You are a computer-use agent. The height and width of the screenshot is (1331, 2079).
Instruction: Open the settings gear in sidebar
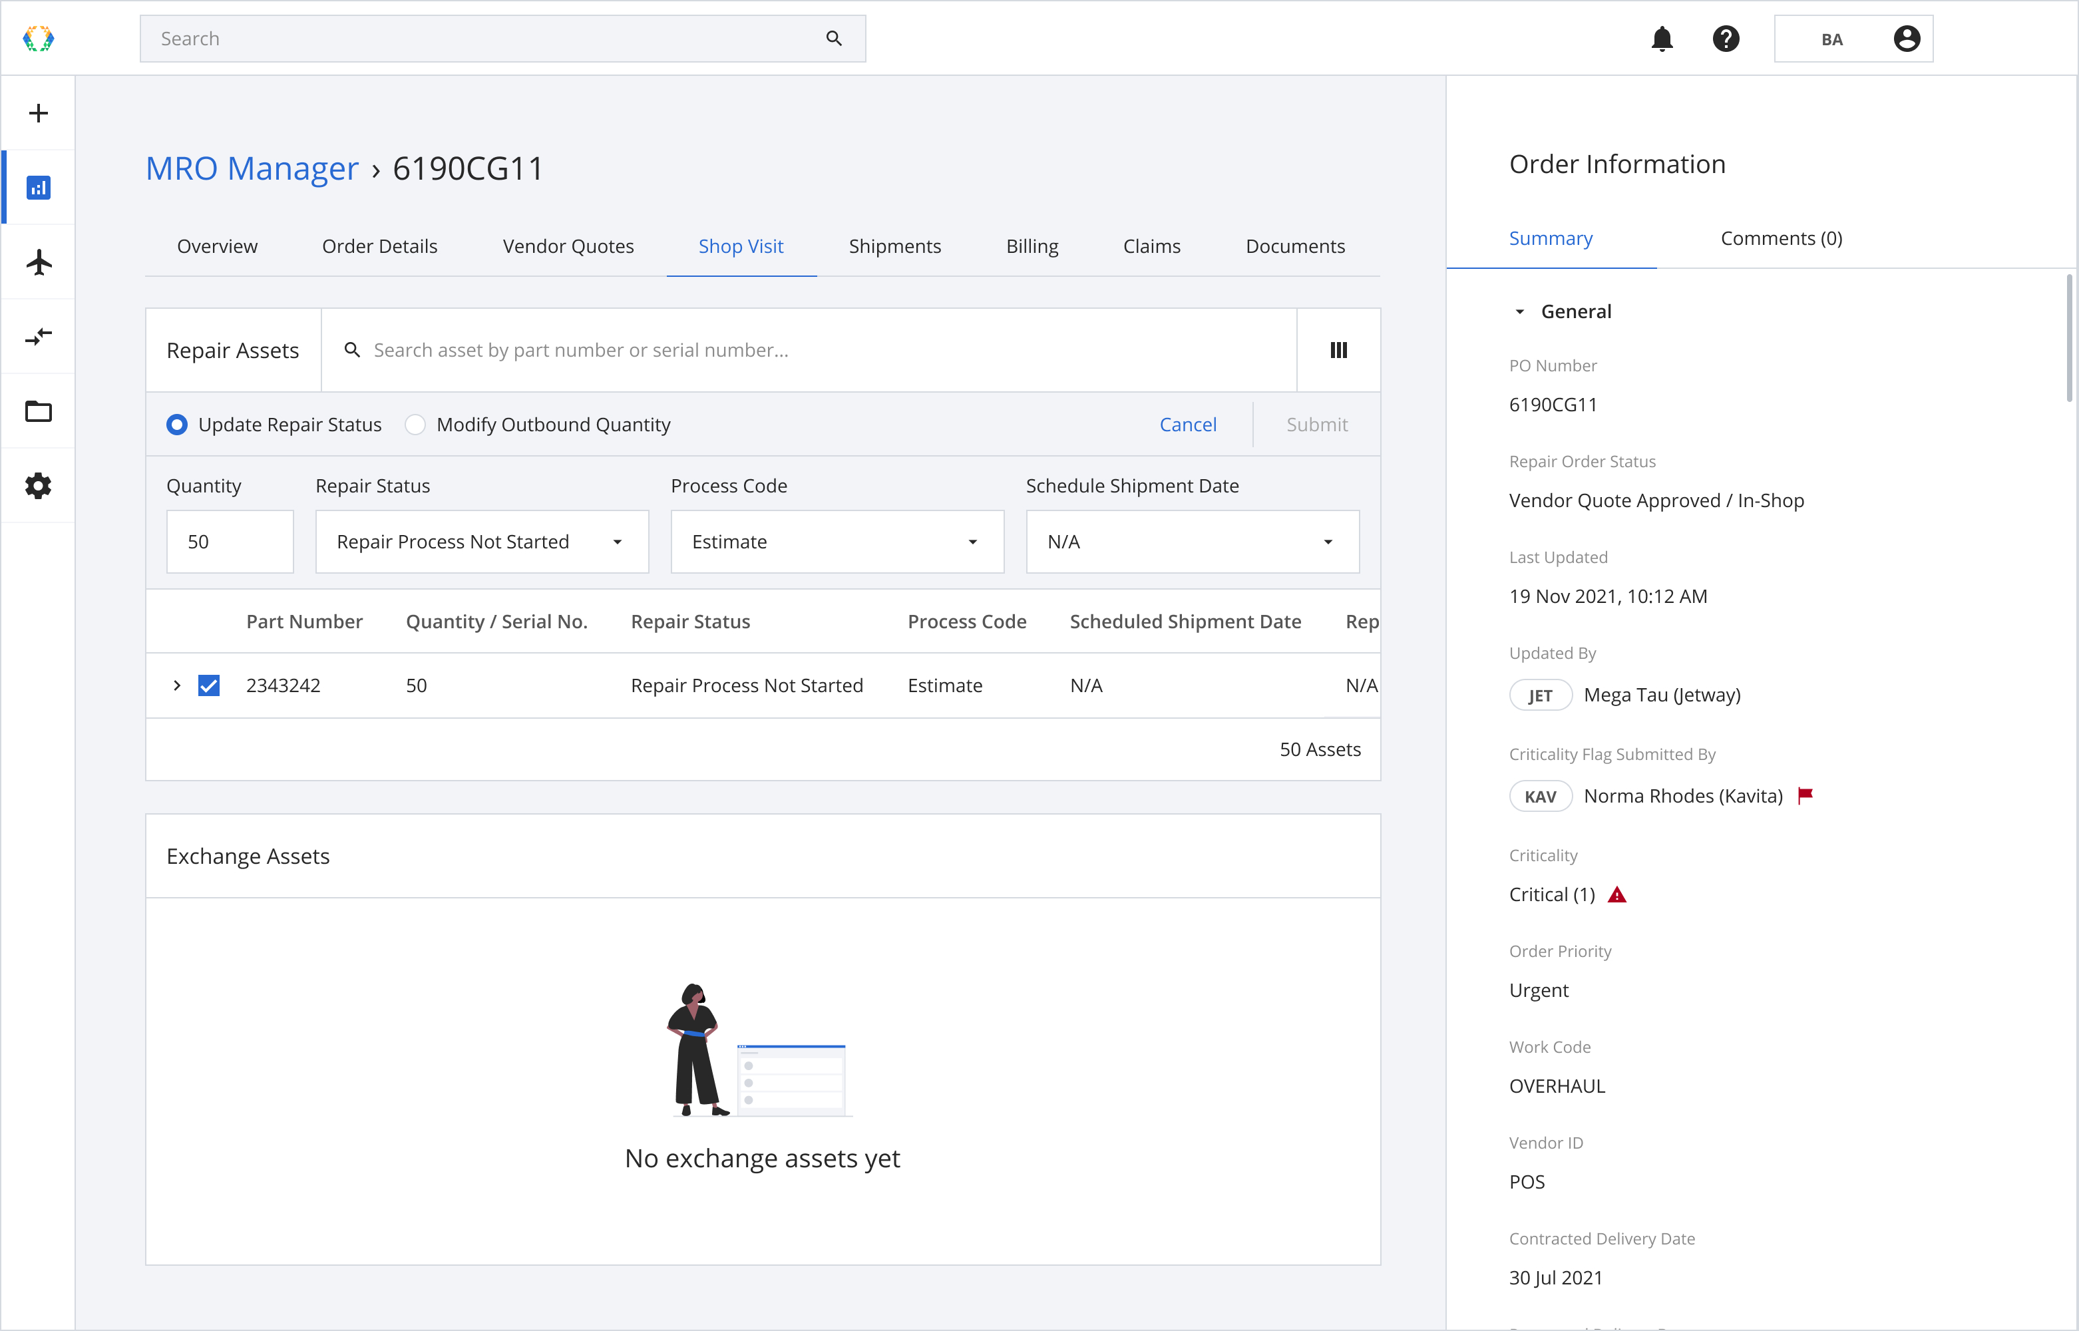tap(38, 486)
